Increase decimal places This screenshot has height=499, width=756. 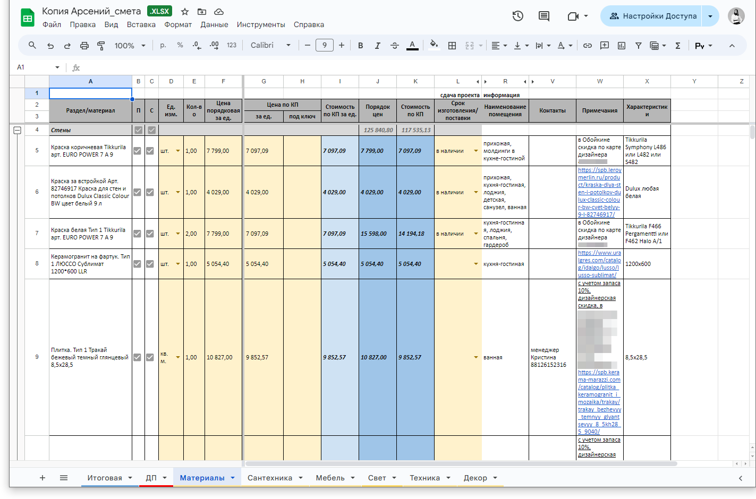click(x=214, y=46)
